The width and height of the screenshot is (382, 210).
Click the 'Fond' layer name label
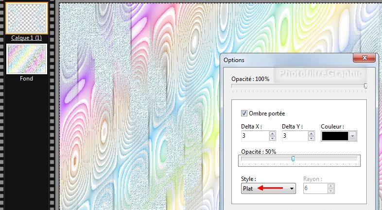click(x=26, y=79)
